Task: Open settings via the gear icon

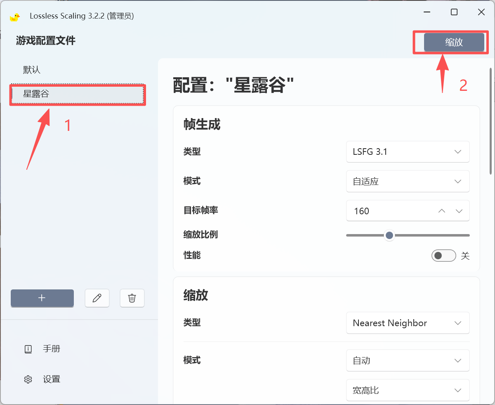Action: pos(28,379)
